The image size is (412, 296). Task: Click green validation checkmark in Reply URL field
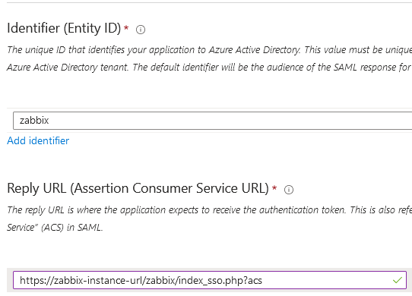(x=398, y=280)
